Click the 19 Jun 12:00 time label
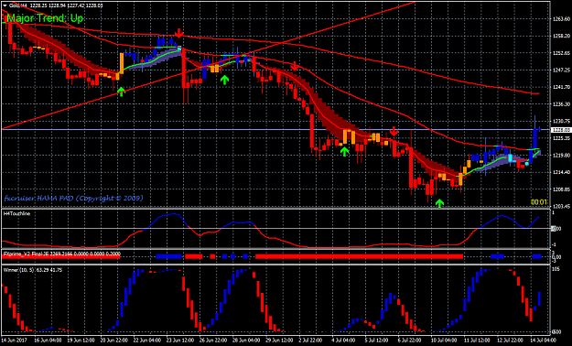Image resolution: width=572 pixels, height=346 pixels. pos(81,341)
